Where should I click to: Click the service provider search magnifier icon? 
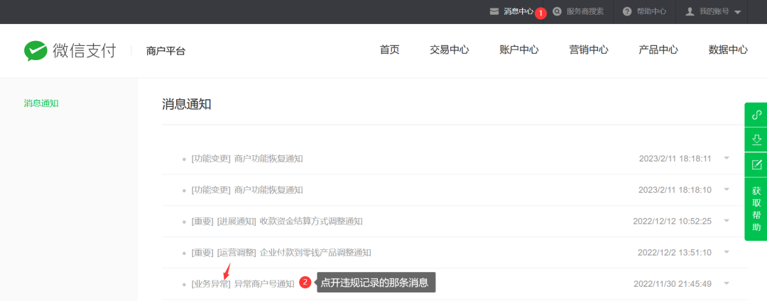(x=557, y=11)
